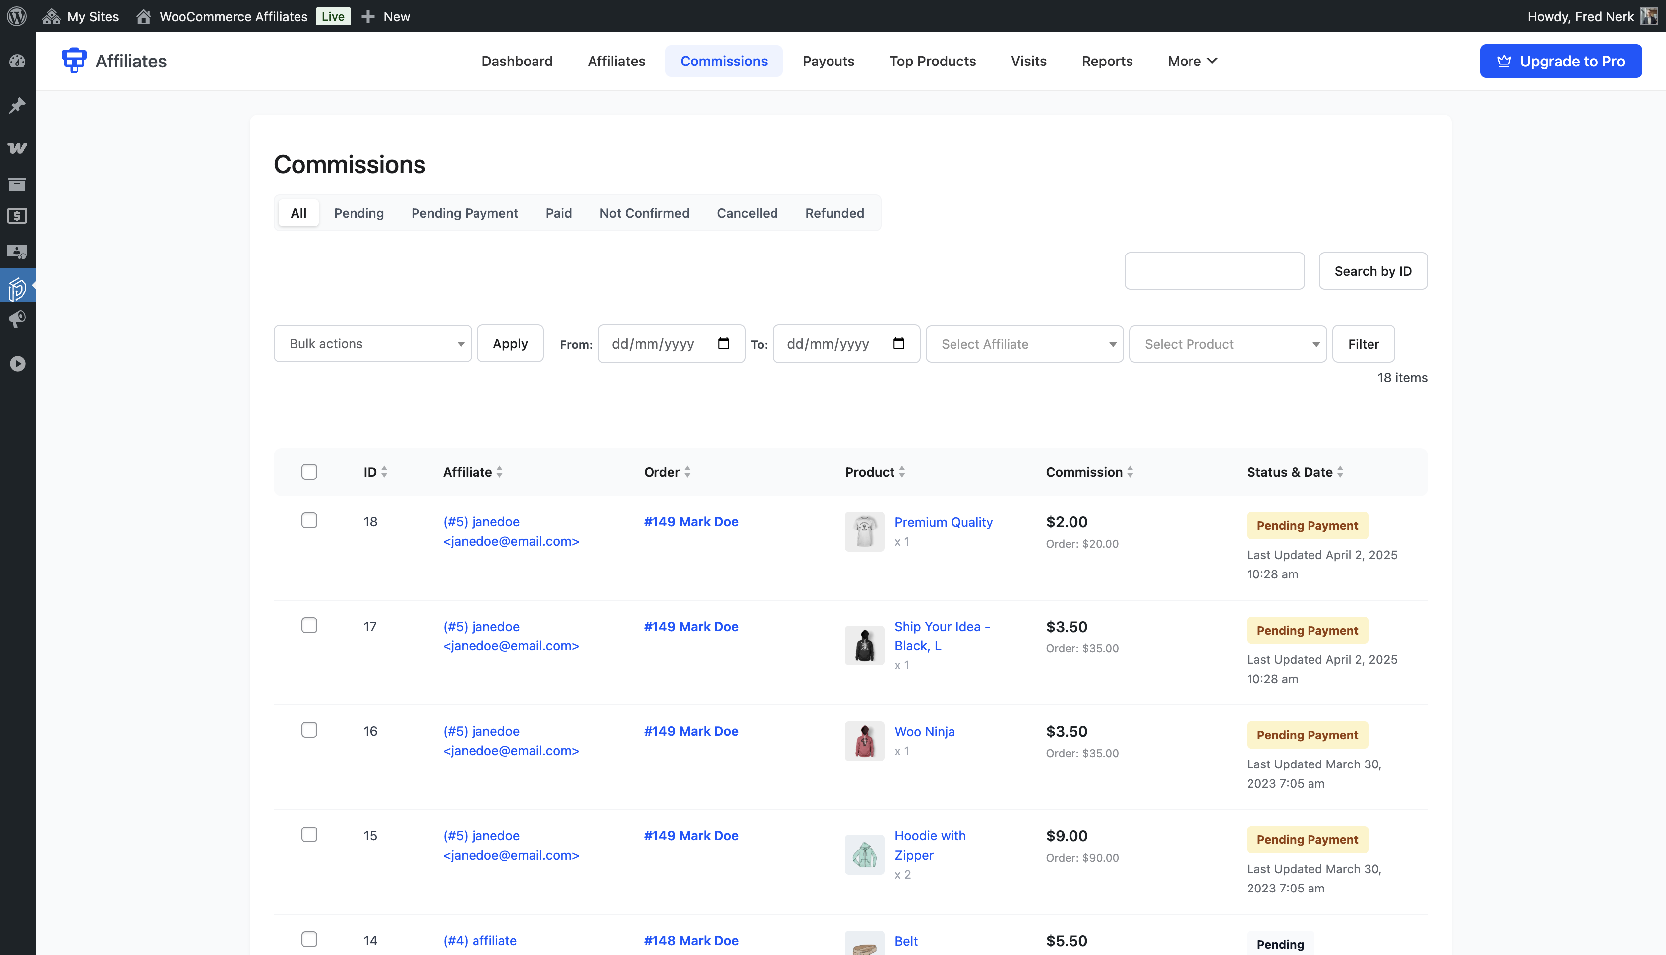Select the pinned posts icon in sidebar

(17, 105)
